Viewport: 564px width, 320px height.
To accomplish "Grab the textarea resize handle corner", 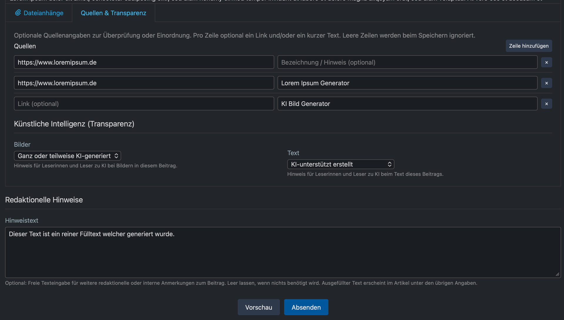I will click(558, 274).
